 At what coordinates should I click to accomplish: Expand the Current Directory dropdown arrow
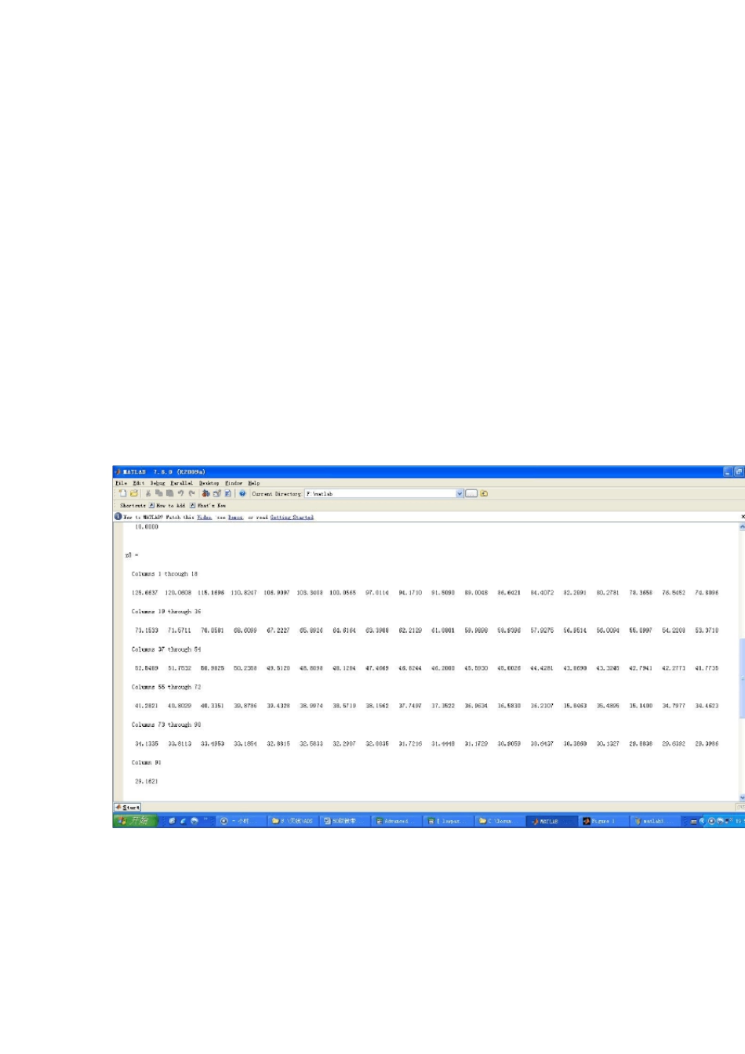pyautogui.click(x=460, y=493)
